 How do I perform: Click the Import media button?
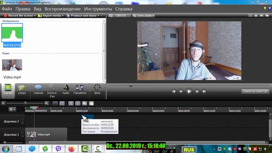pos(49,16)
